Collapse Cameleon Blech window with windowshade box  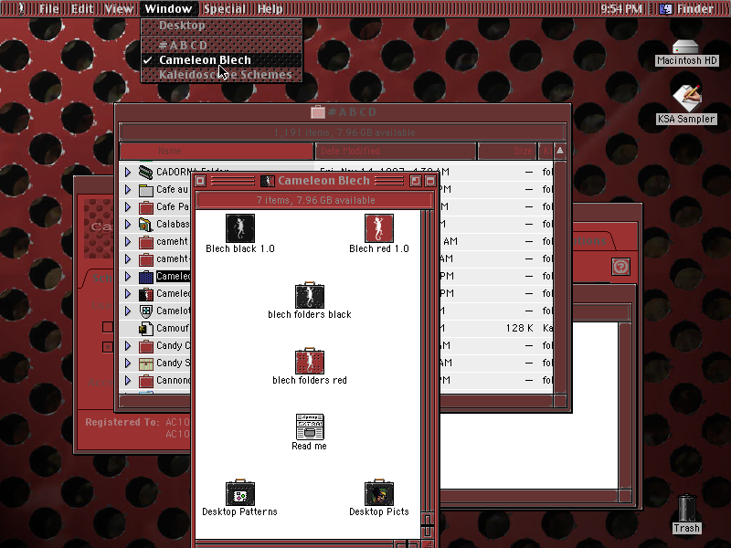(x=430, y=181)
